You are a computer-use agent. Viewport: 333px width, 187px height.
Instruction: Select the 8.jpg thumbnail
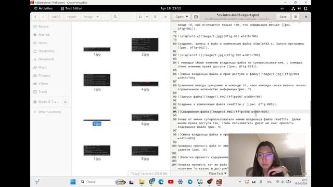(x=145, y=151)
